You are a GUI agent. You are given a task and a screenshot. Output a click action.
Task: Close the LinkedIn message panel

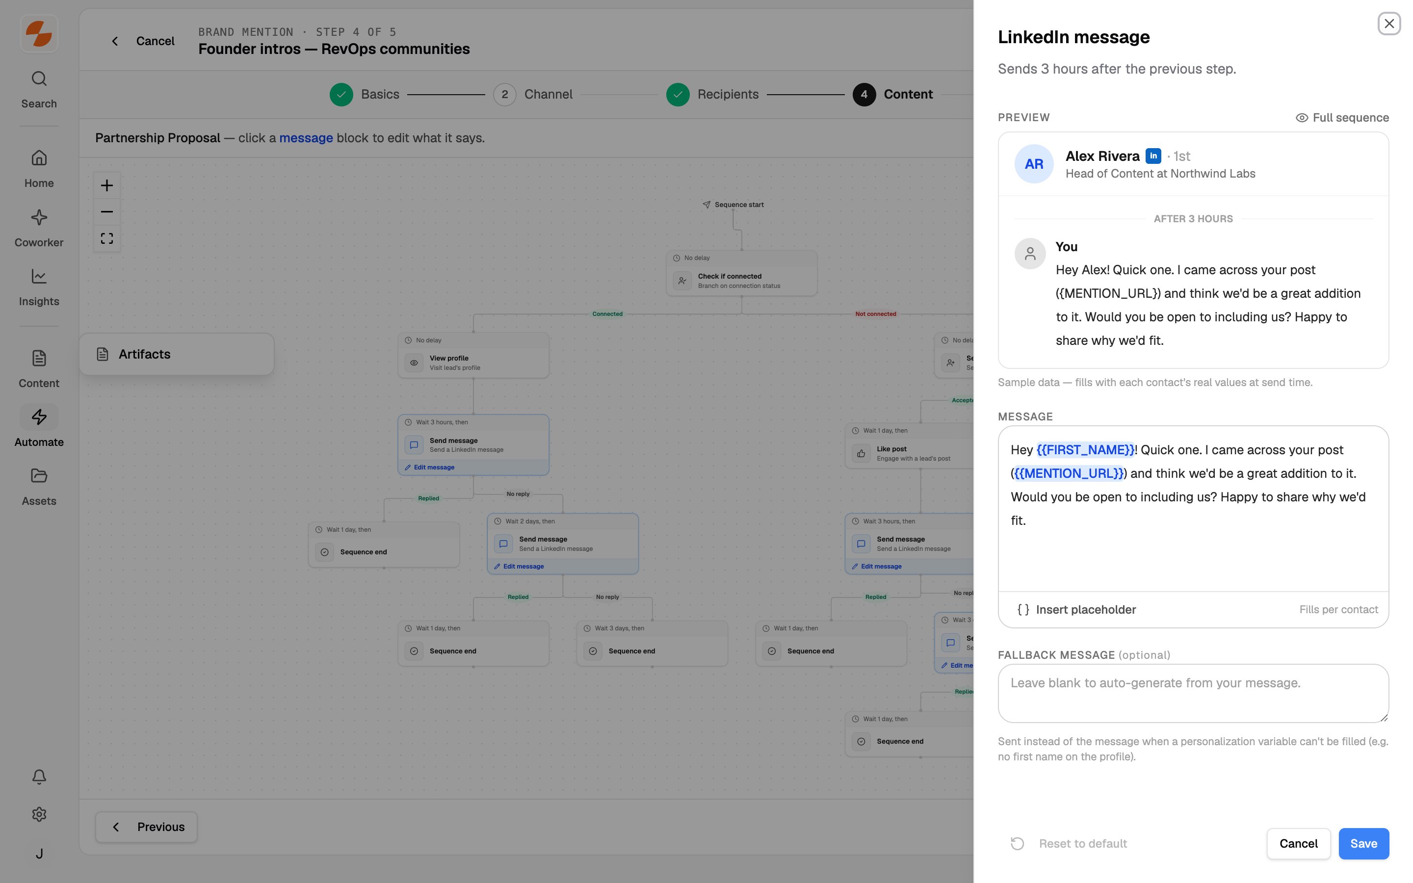(1389, 24)
